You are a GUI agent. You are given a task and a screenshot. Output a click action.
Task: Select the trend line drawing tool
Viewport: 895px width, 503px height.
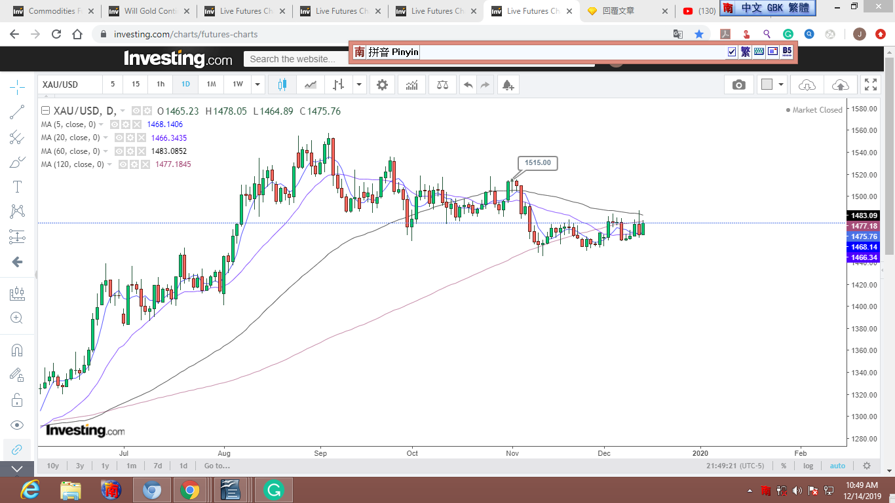(x=17, y=113)
